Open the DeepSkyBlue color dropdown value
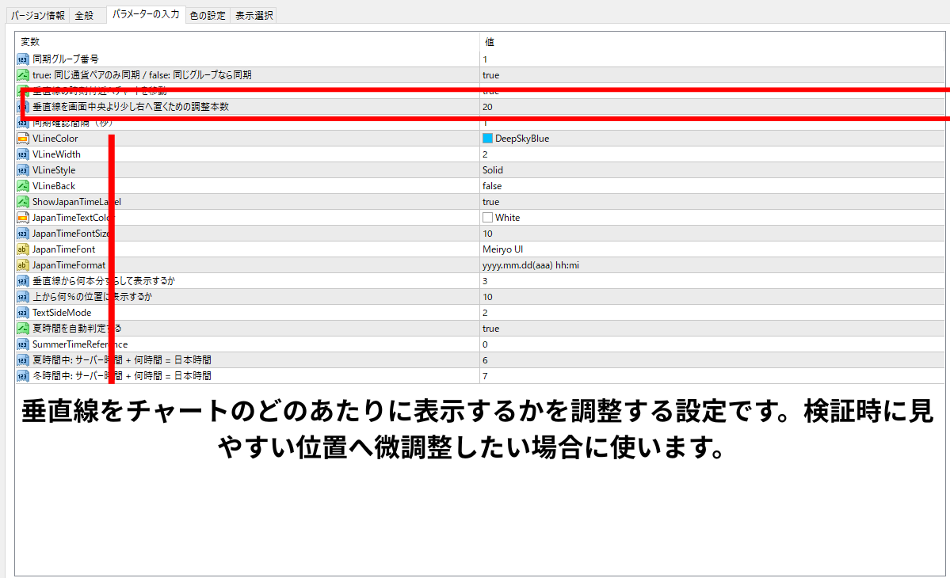Viewport: 950px width, 578px height. click(521, 139)
